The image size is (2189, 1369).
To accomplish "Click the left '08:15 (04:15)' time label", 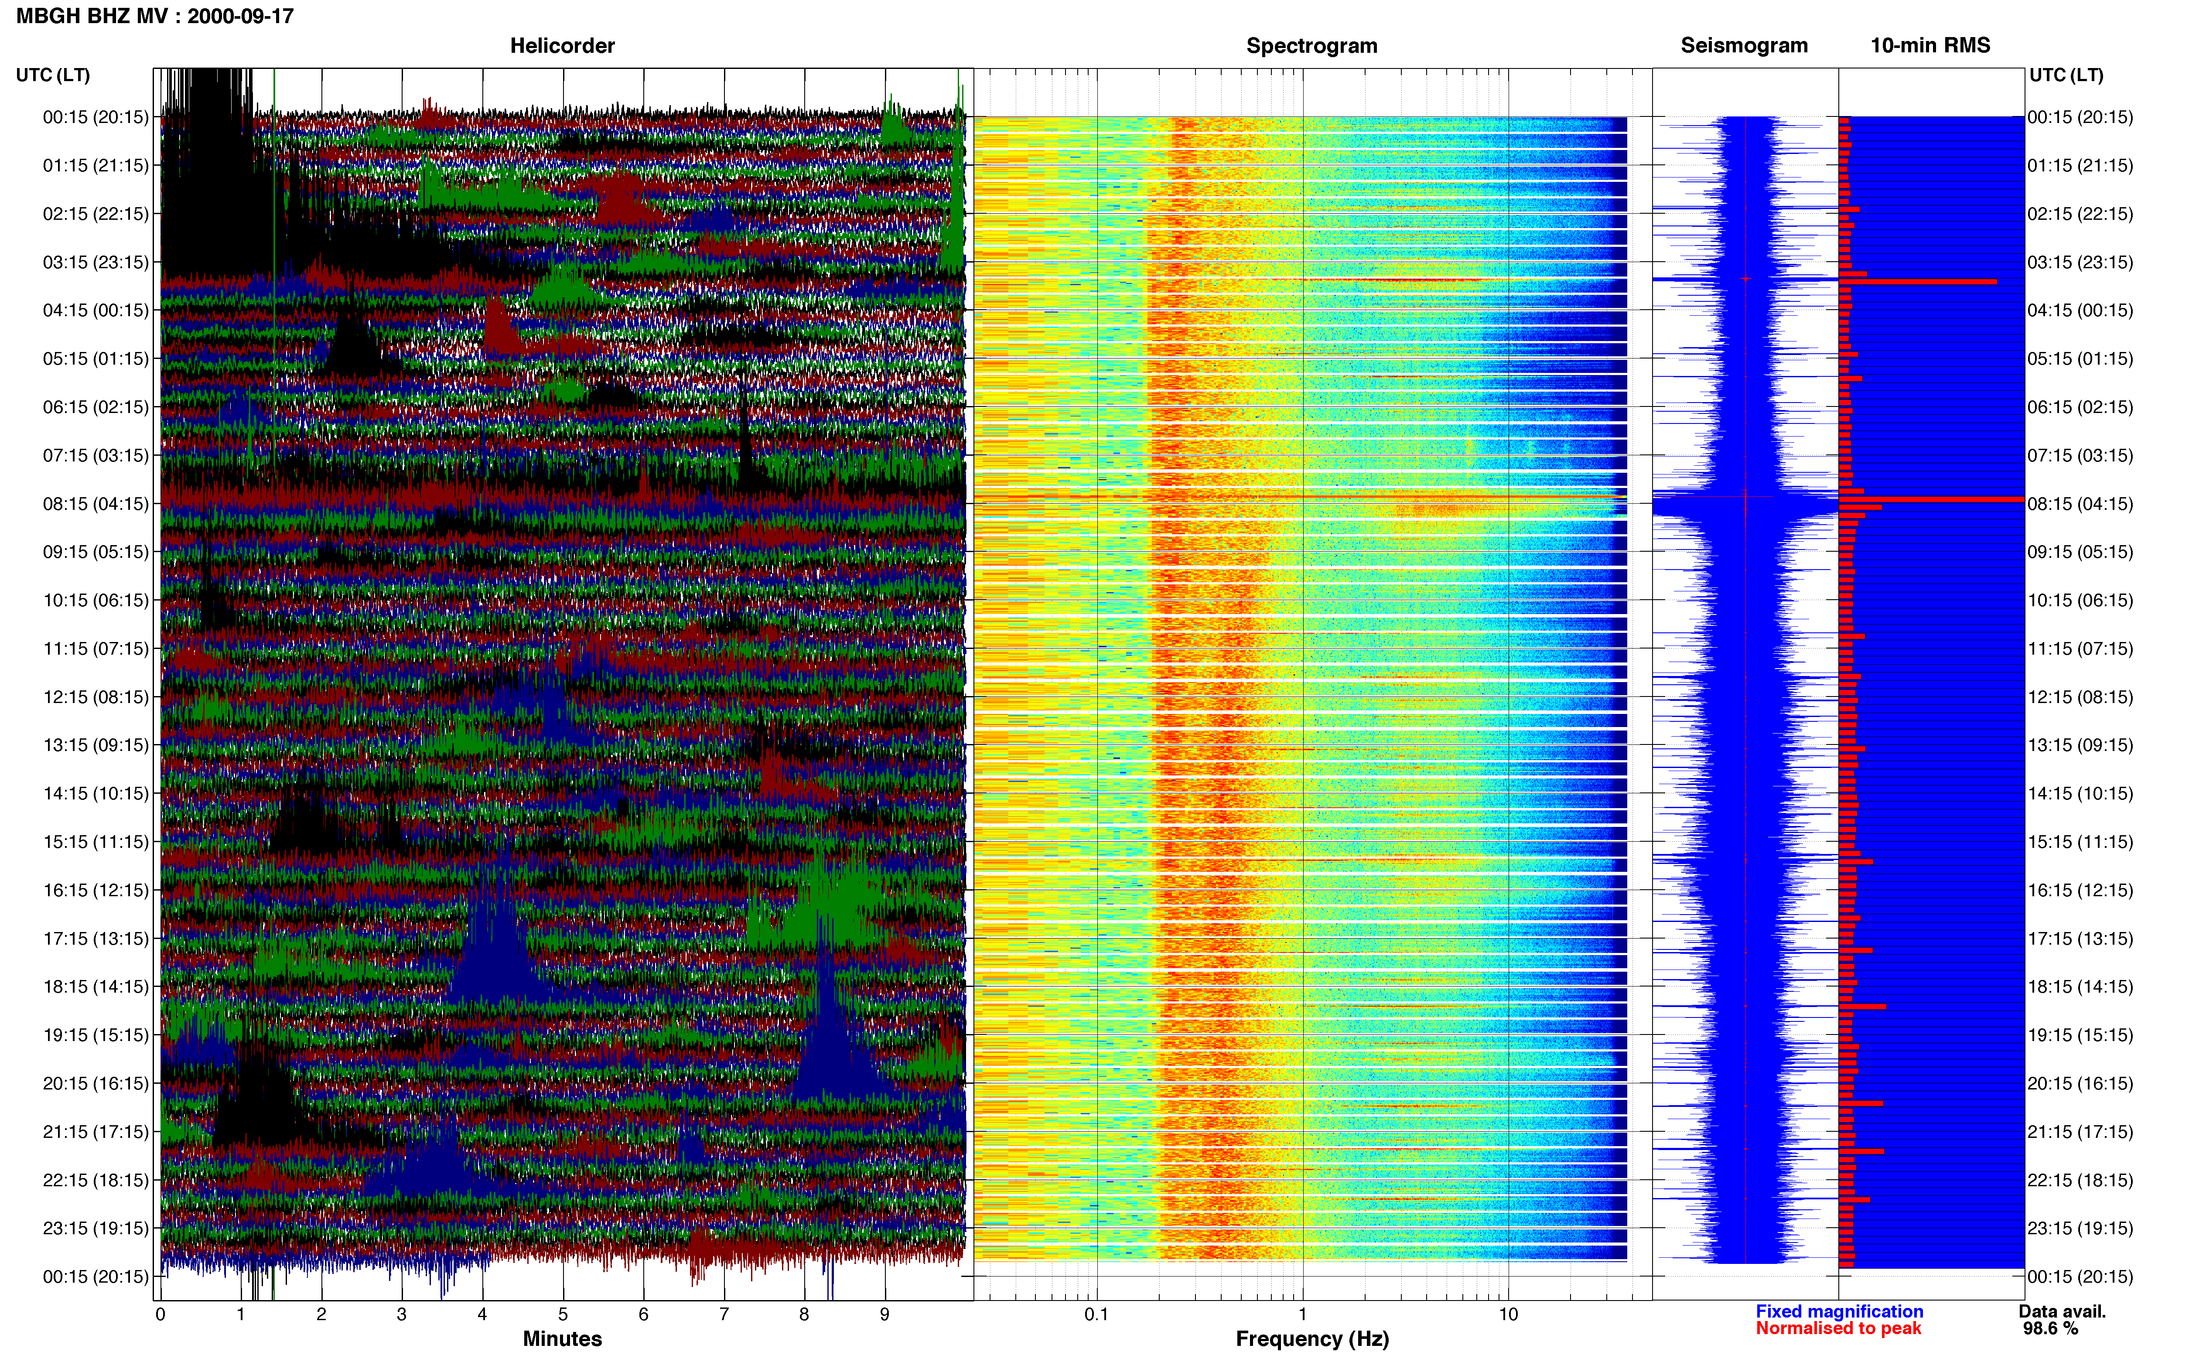I will pyautogui.click(x=96, y=503).
